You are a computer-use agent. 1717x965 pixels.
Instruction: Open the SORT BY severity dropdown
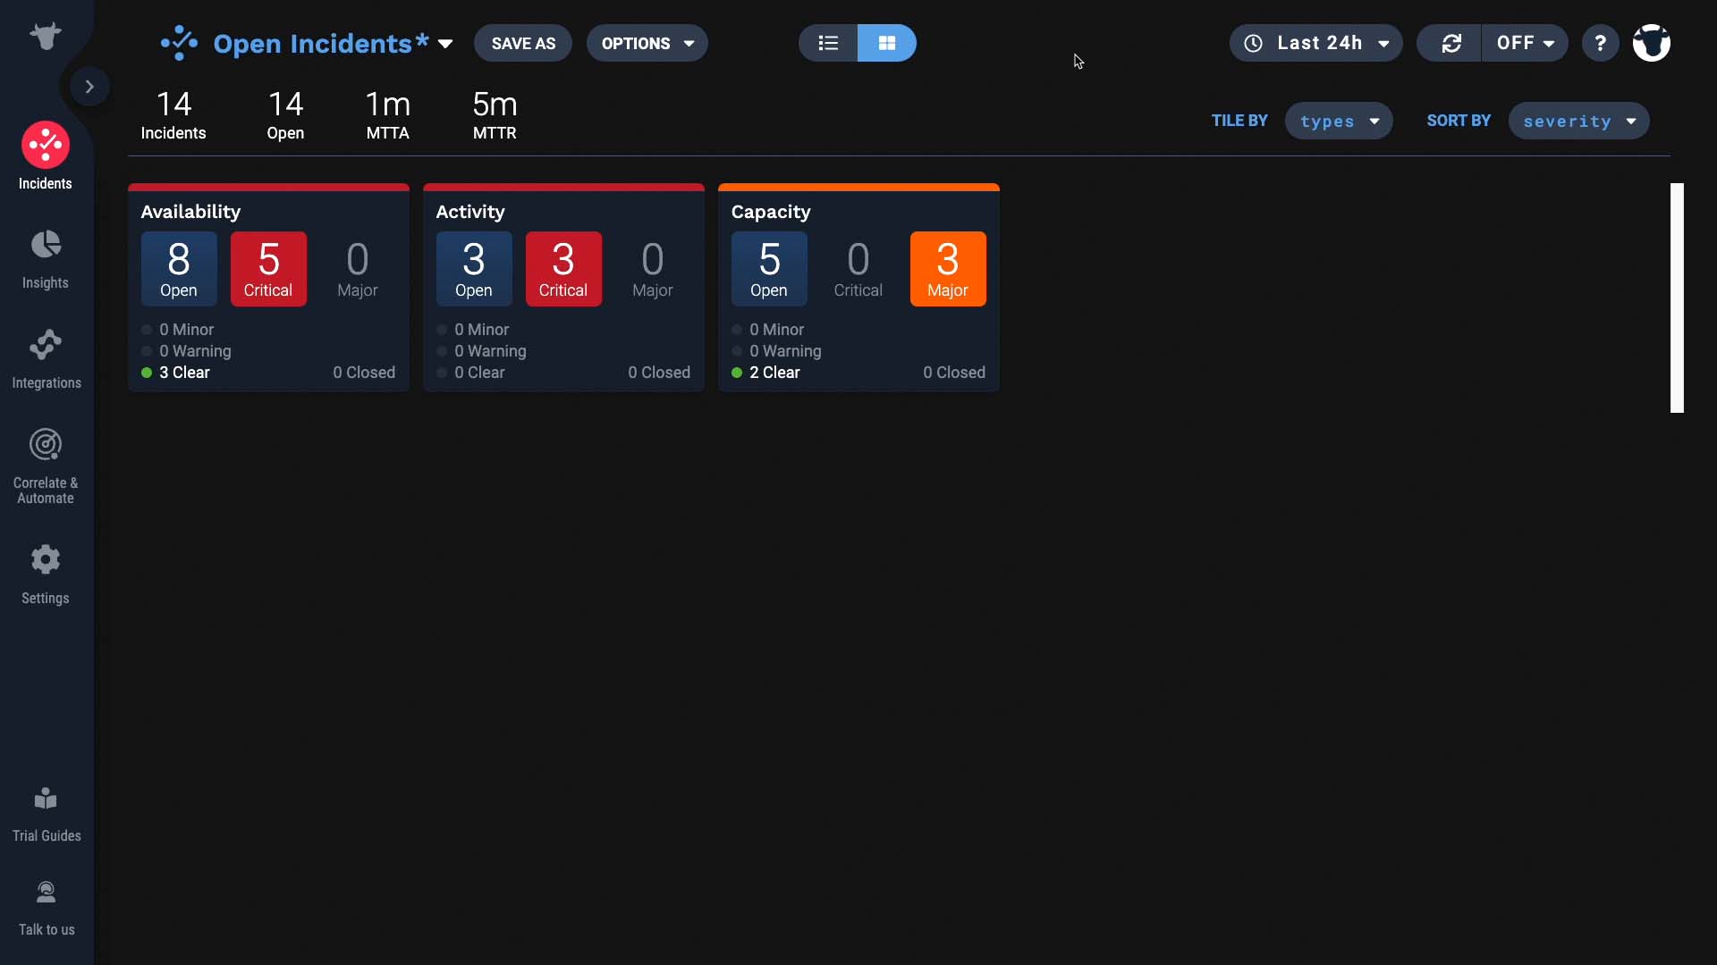click(1579, 121)
